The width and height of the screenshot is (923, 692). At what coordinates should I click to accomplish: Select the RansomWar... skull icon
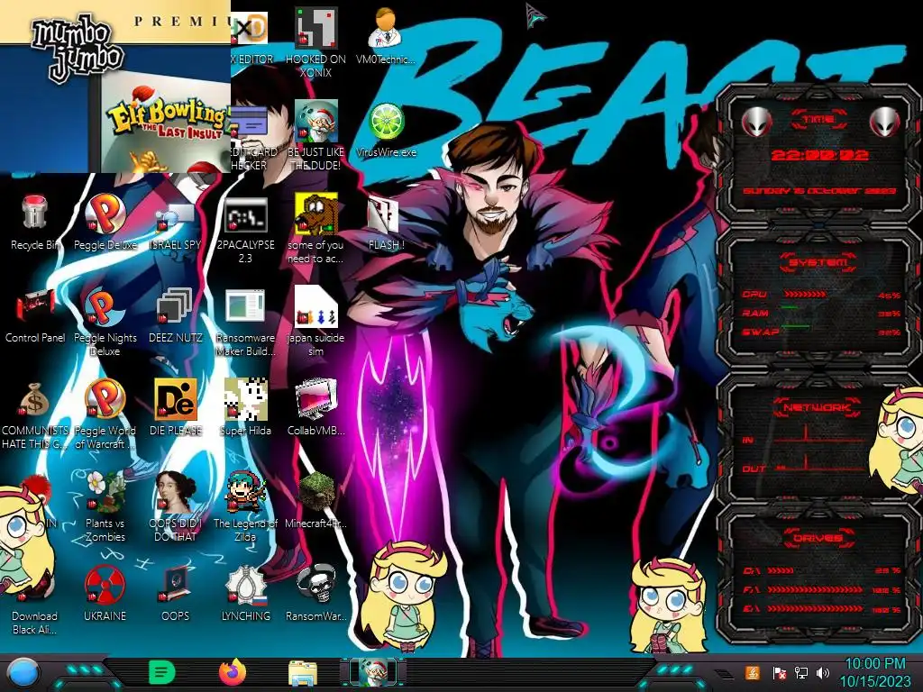[315, 585]
